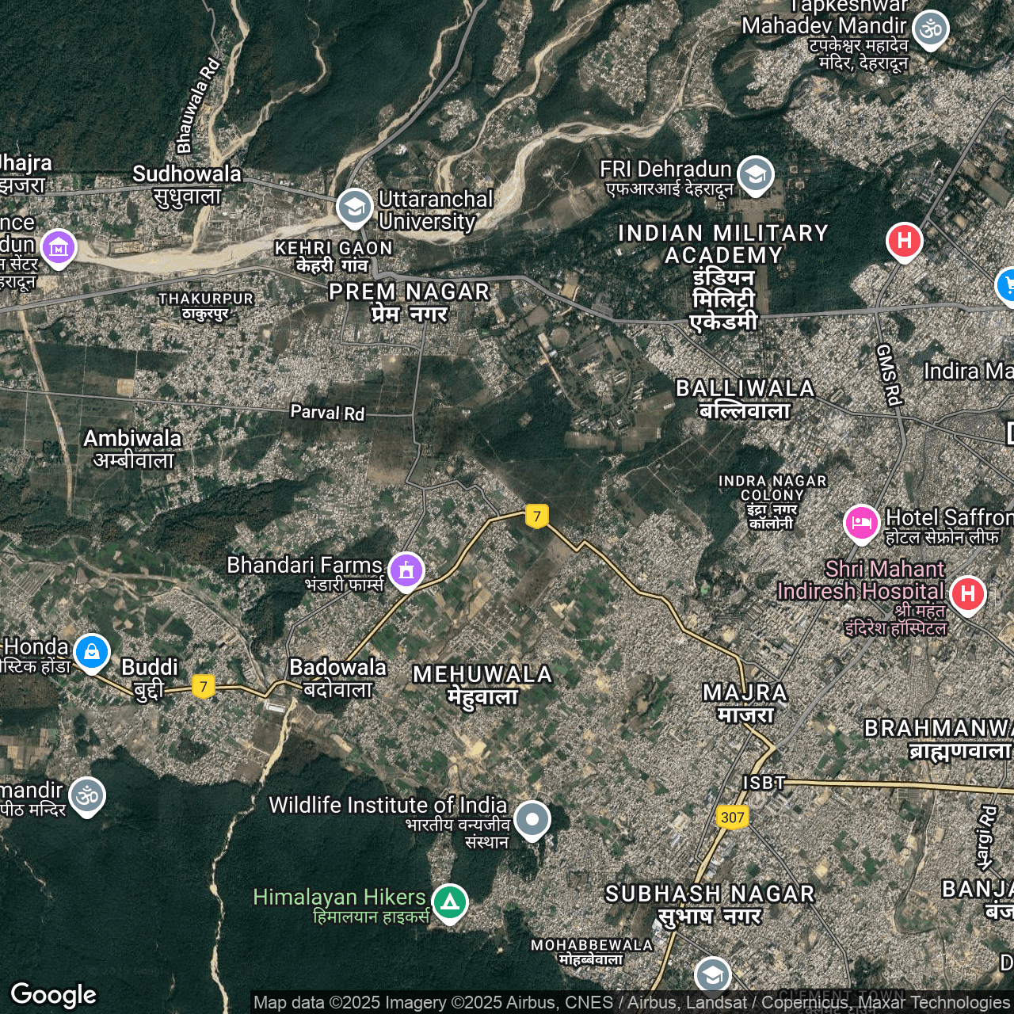Image resolution: width=1014 pixels, height=1014 pixels.
Task: Click the Honda blue shopping pin
Action: click(92, 652)
